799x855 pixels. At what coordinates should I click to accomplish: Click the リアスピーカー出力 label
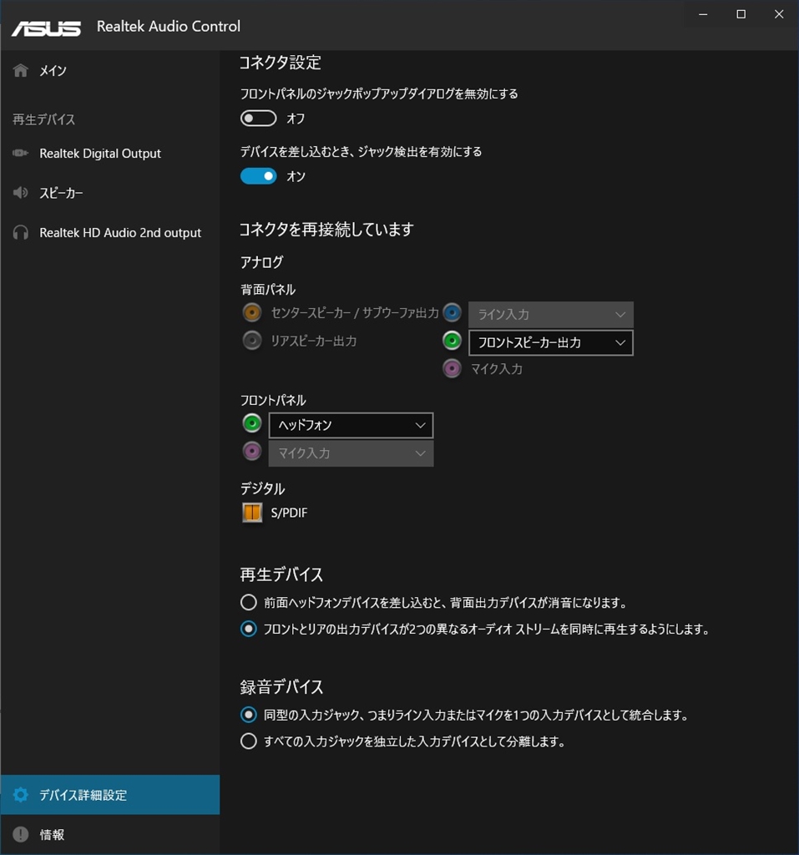pyautogui.click(x=314, y=341)
